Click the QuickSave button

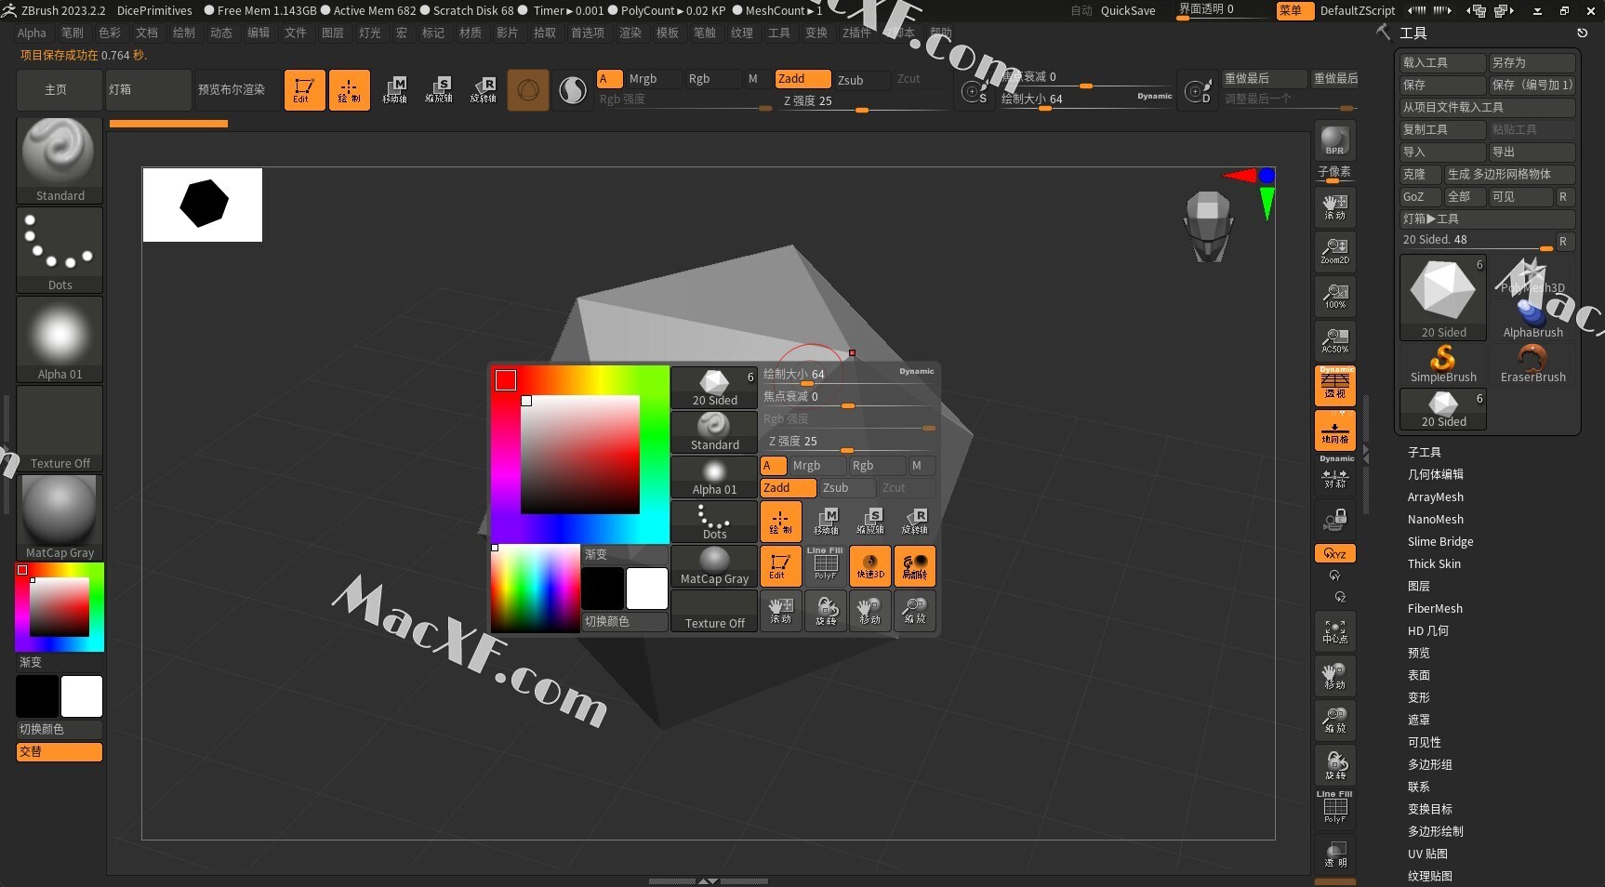(x=1128, y=10)
